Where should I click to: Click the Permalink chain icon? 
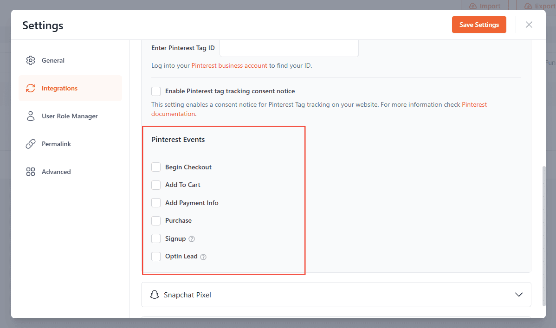point(31,144)
